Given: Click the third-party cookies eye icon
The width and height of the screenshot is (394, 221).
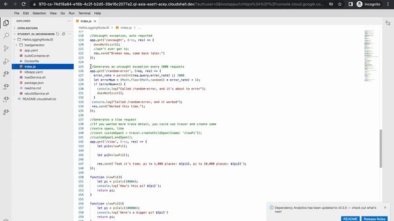Looking at the screenshot, I should pyautogui.click(x=331, y=4).
